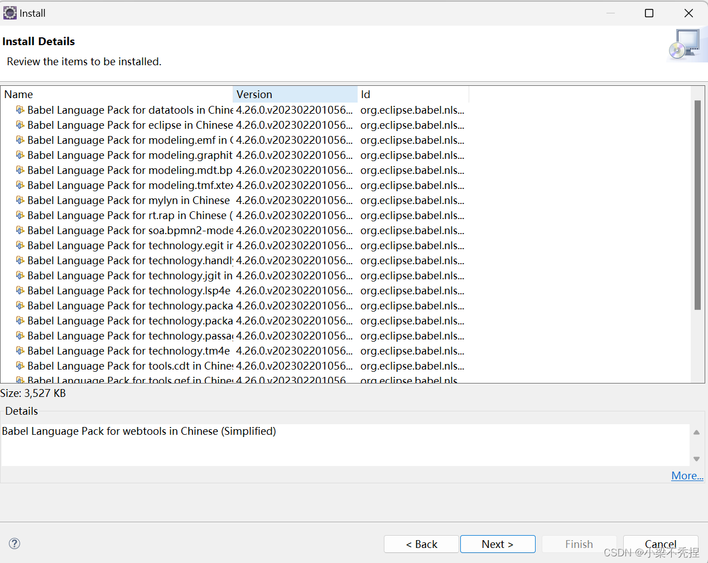Open help with the question mark icon

coord(15,543)
